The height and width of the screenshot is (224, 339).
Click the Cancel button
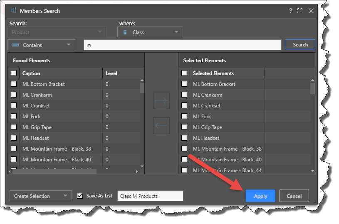tap(294, 196)
